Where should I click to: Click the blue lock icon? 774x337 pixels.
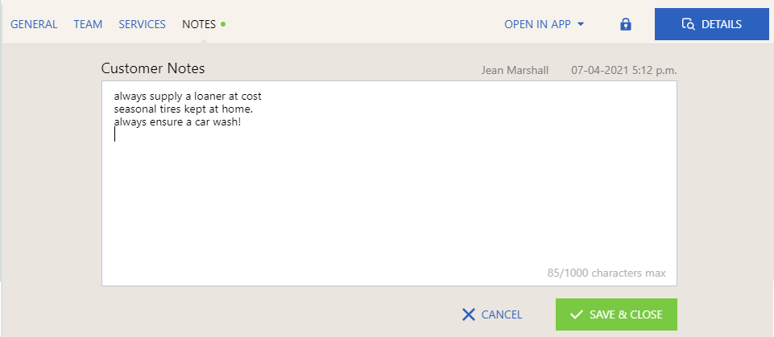coord(625,24)
